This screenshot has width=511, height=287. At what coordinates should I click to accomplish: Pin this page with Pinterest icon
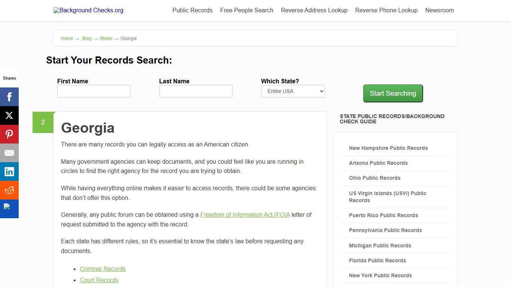(9, 134)
